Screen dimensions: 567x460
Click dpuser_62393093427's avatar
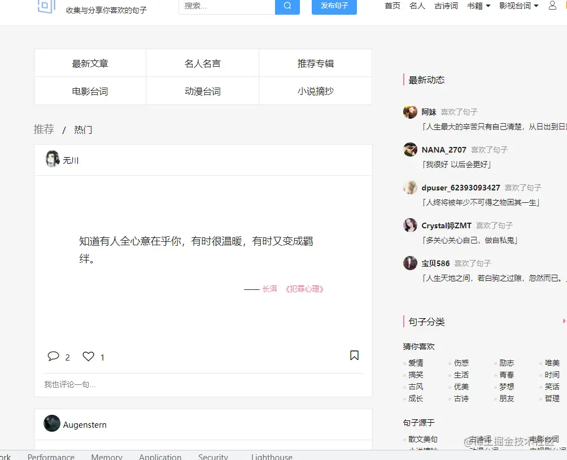(410, 188)
